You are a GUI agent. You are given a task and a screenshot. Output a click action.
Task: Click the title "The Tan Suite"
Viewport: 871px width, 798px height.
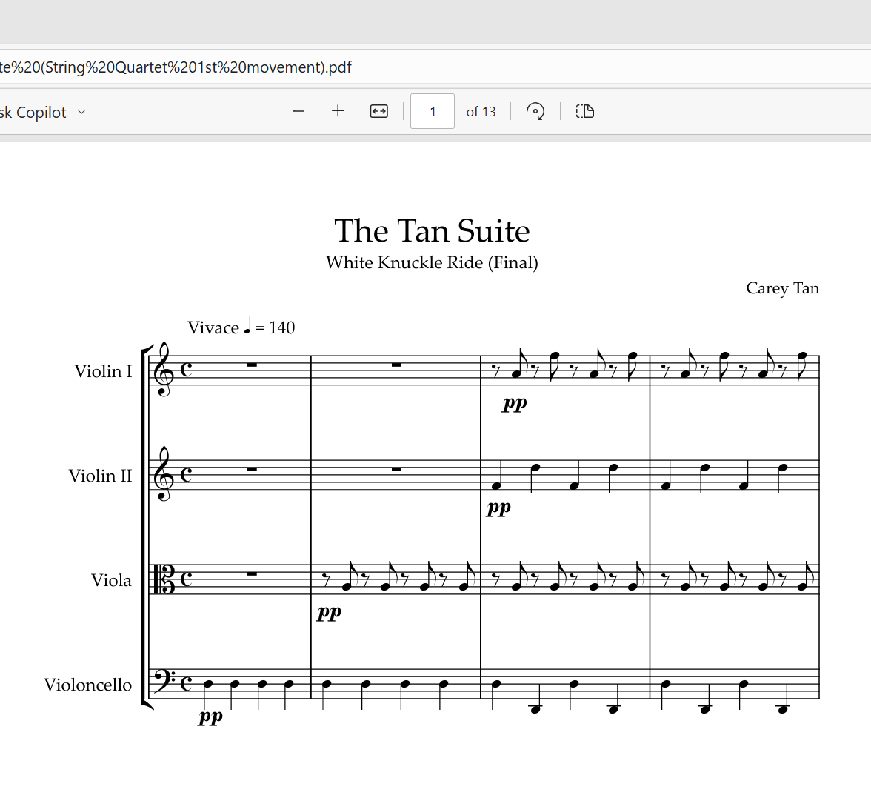point(432,230)
